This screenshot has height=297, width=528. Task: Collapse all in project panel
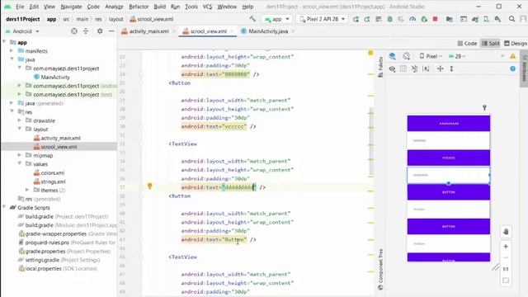pyautogui.click(x=86, y=31)
